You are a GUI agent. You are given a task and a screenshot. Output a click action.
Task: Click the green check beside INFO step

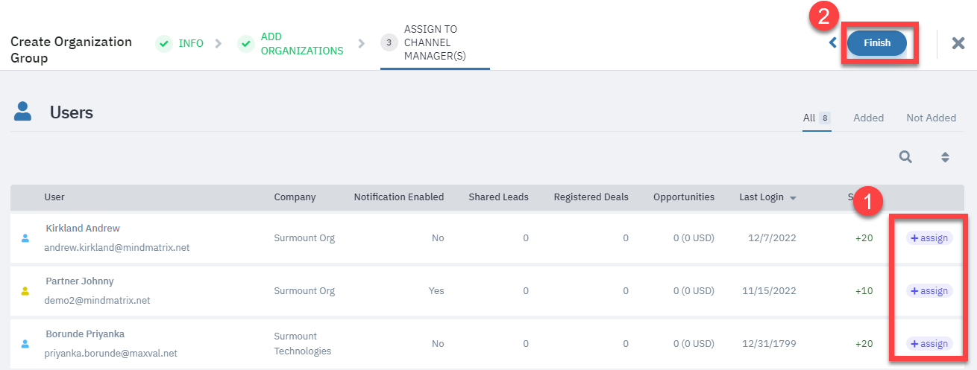pos(163,44)
